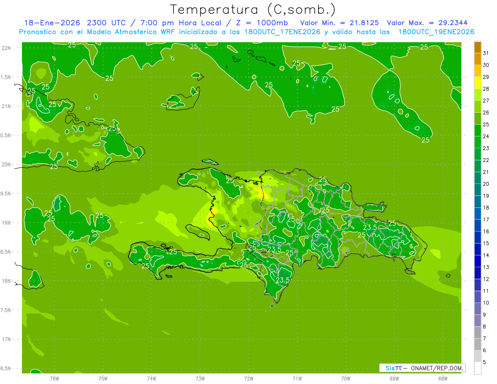Click the legend scale label '31'
The width and height of the screenshot is (497, 384).
tap(486, 53)
